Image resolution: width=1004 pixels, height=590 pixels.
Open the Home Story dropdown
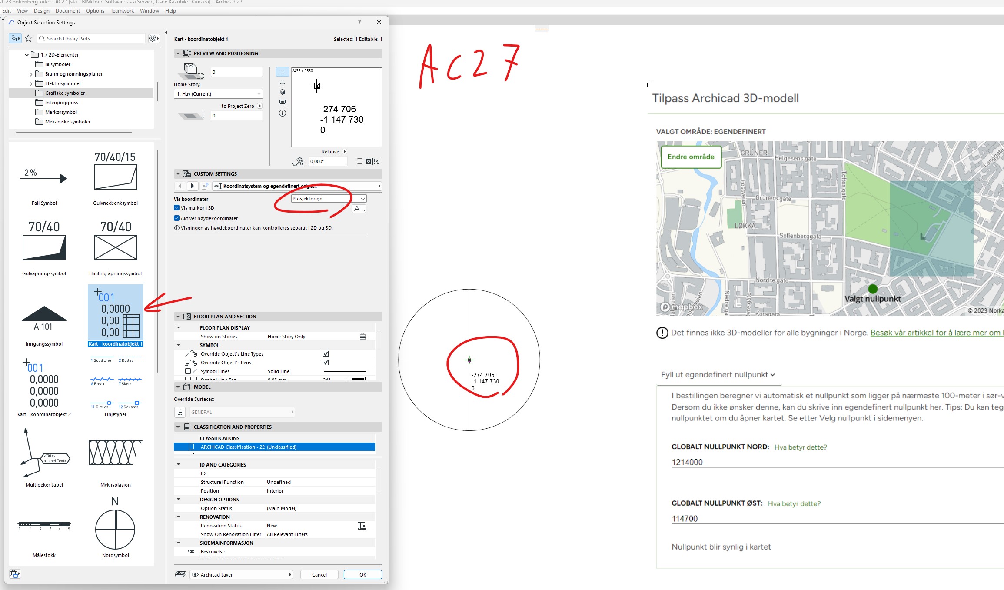tap(218, 94)
